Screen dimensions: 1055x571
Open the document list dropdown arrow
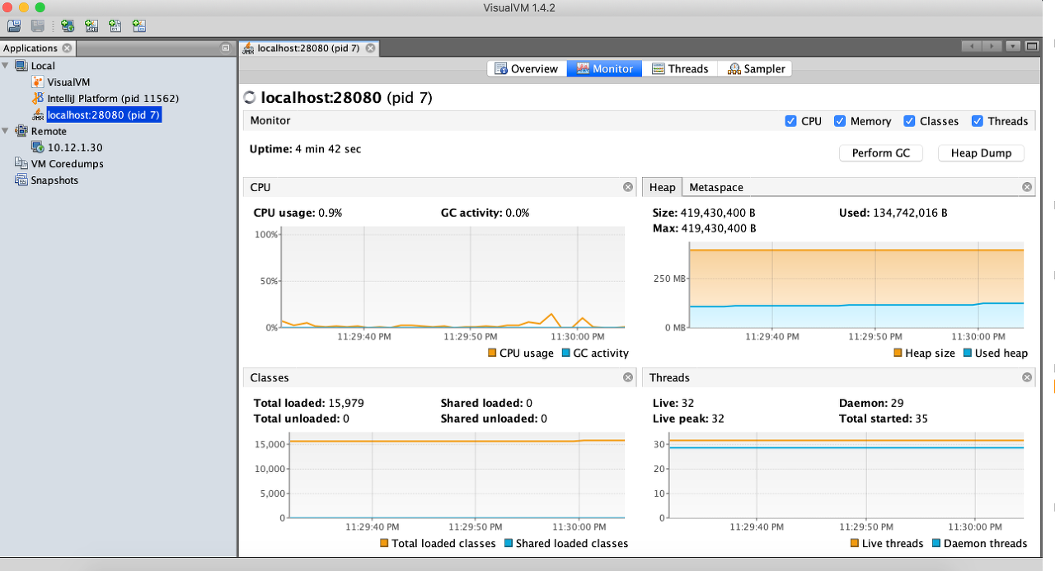point(1013,47)
